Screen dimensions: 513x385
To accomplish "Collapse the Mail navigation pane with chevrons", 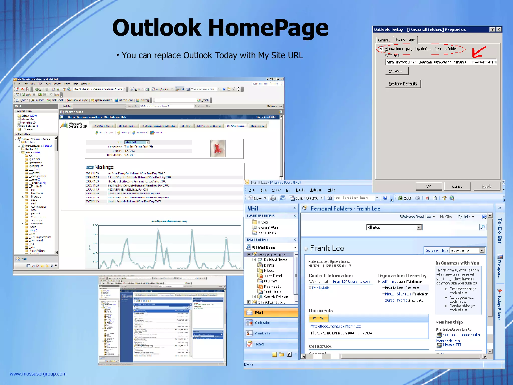I will coord(295,208).
